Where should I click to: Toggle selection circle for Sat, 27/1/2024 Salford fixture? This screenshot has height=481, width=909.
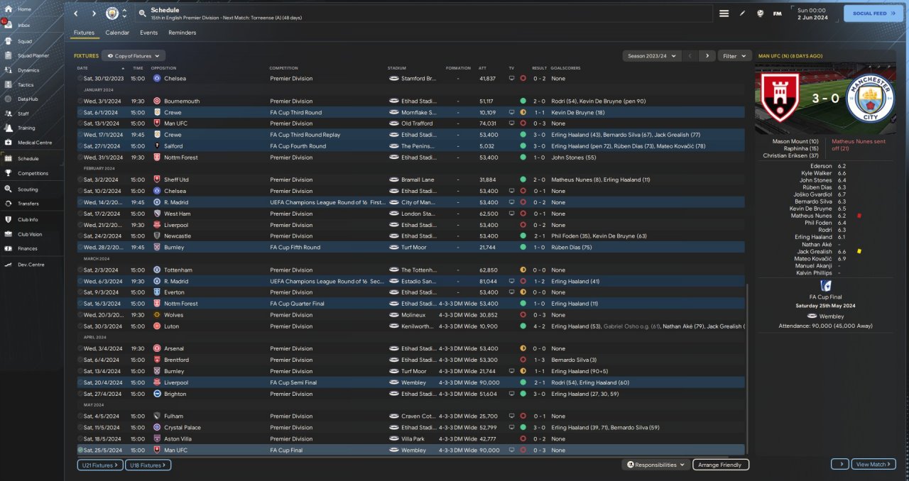80,146
